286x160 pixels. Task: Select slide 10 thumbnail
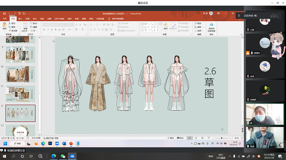coord(20,74)
